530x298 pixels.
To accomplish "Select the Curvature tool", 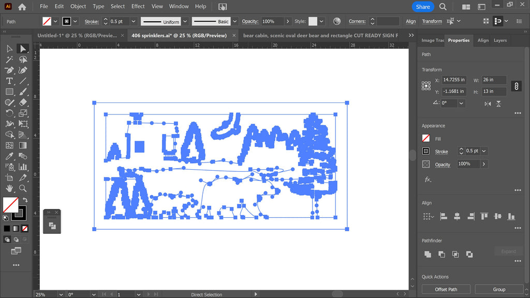I will [23, 70].
